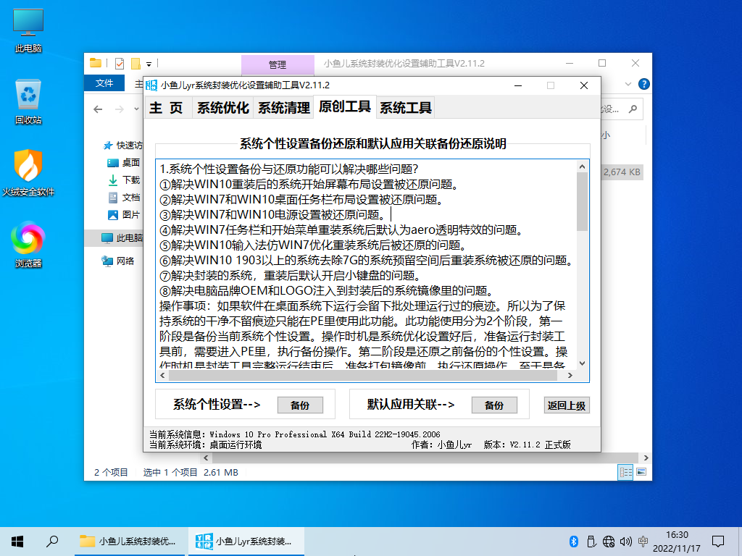Open the notification center icon

[x=718, y=542]
